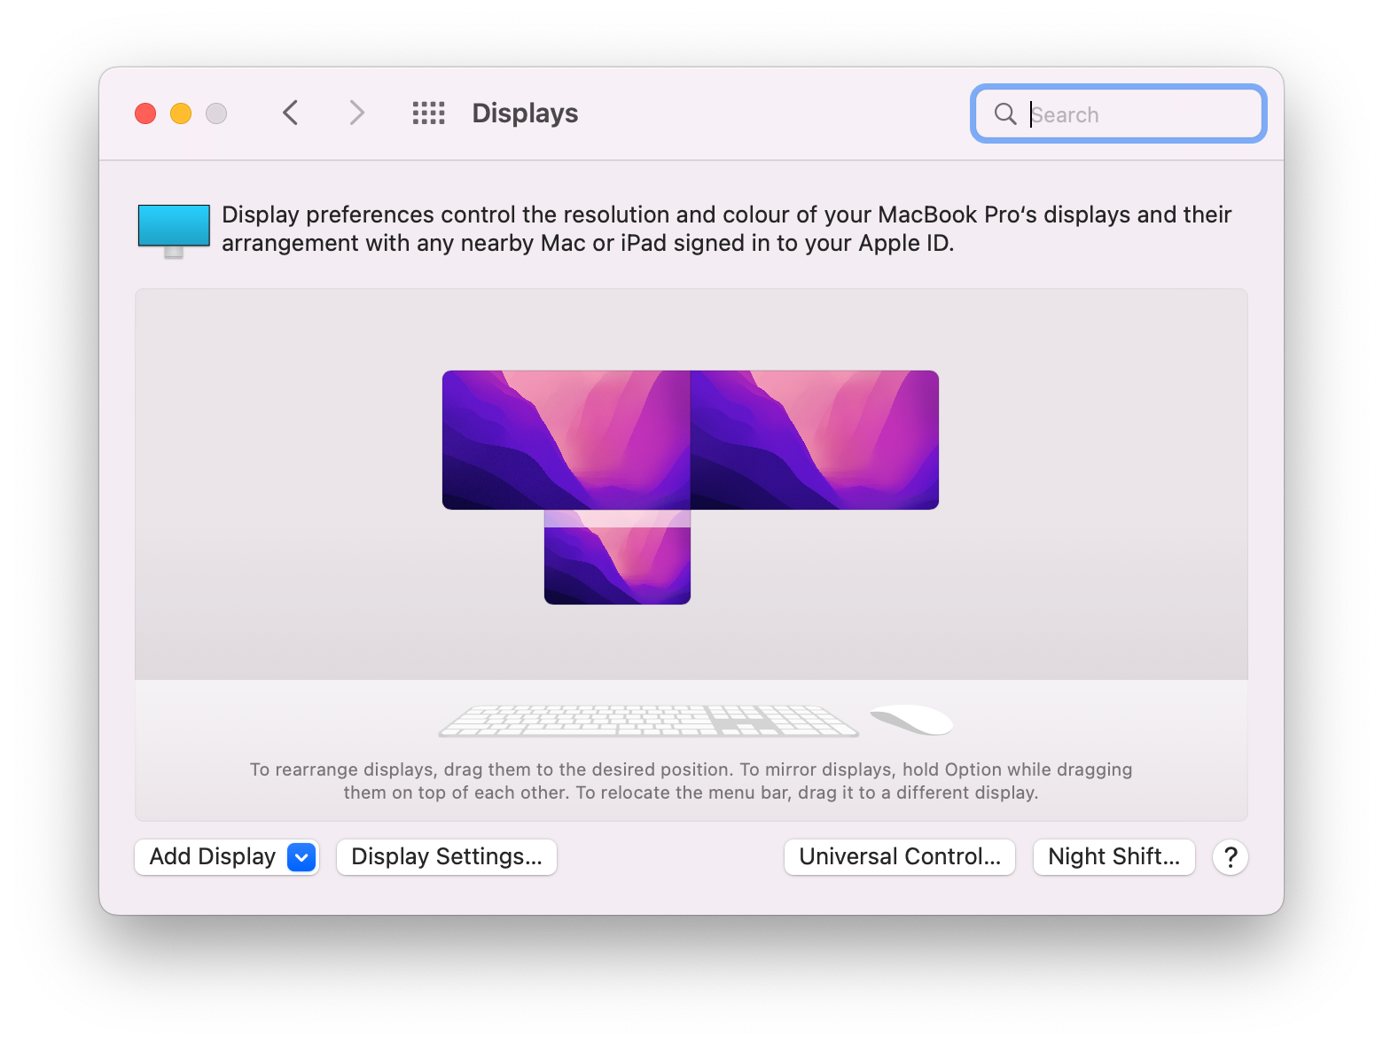The height and width of the screenshot is (1046, 1383).
Task: Open the Help question mark icon
Action: click(1230, 856)
